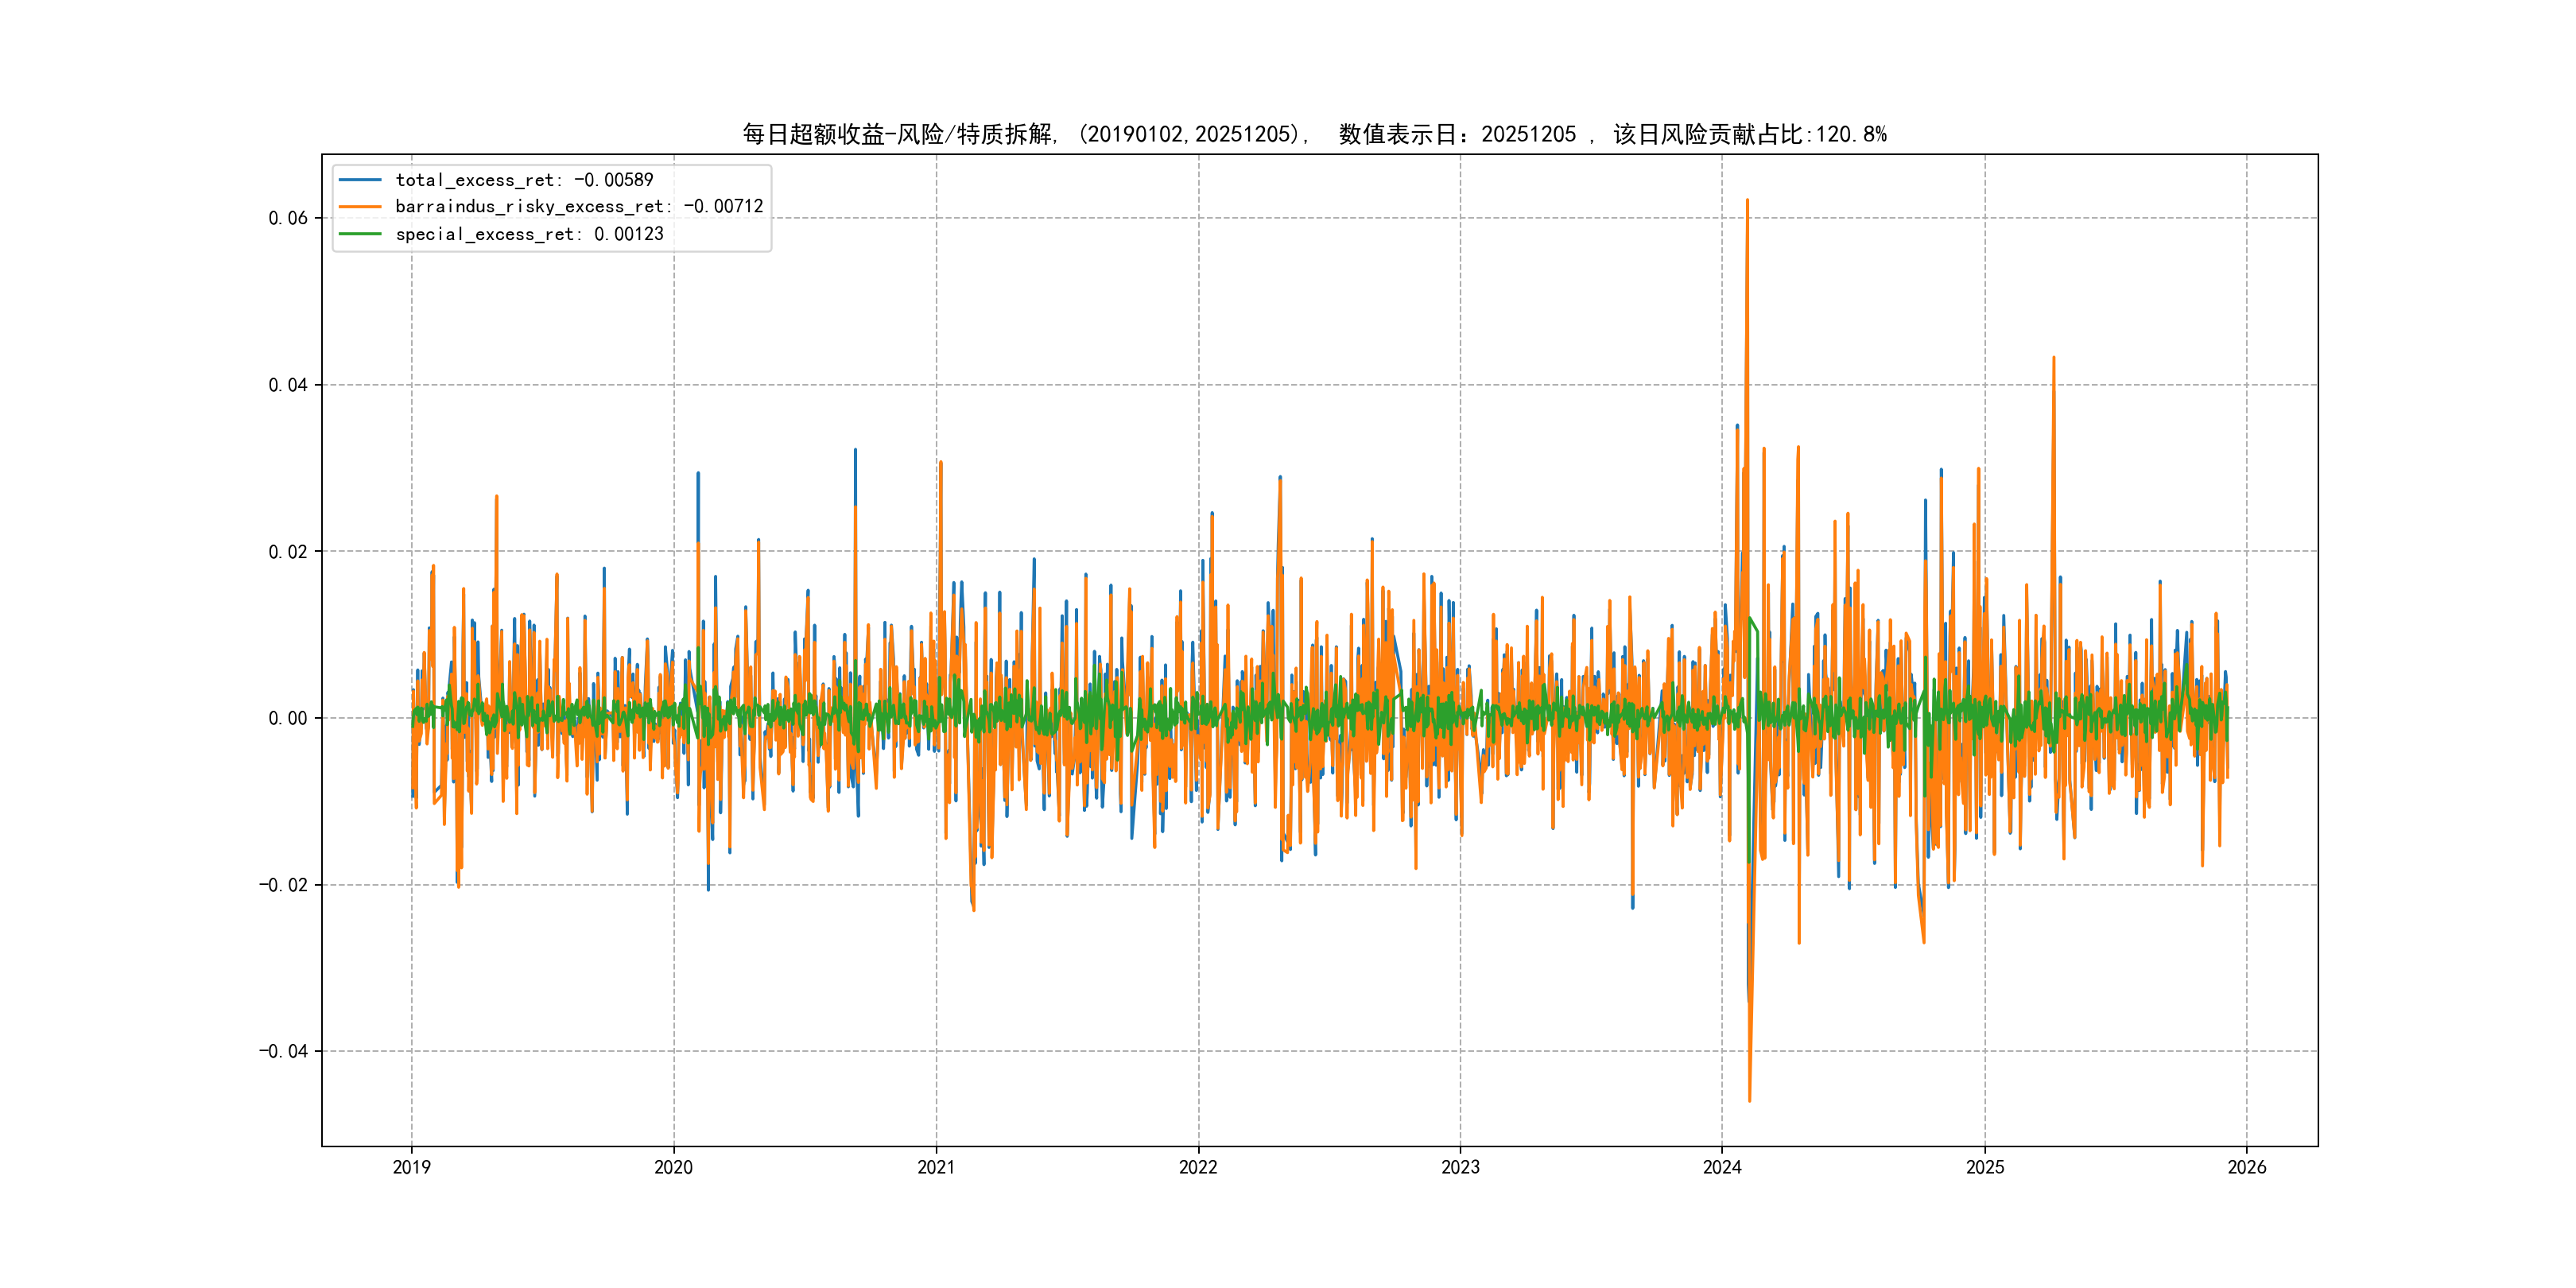Click the 2025 x-axis tick label
The height and width of the screenshot is (1288, 2576).
tap(1985, 1167)
